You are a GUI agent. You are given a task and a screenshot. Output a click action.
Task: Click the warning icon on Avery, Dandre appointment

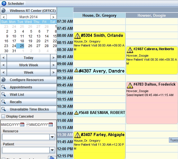pos(76,70)
